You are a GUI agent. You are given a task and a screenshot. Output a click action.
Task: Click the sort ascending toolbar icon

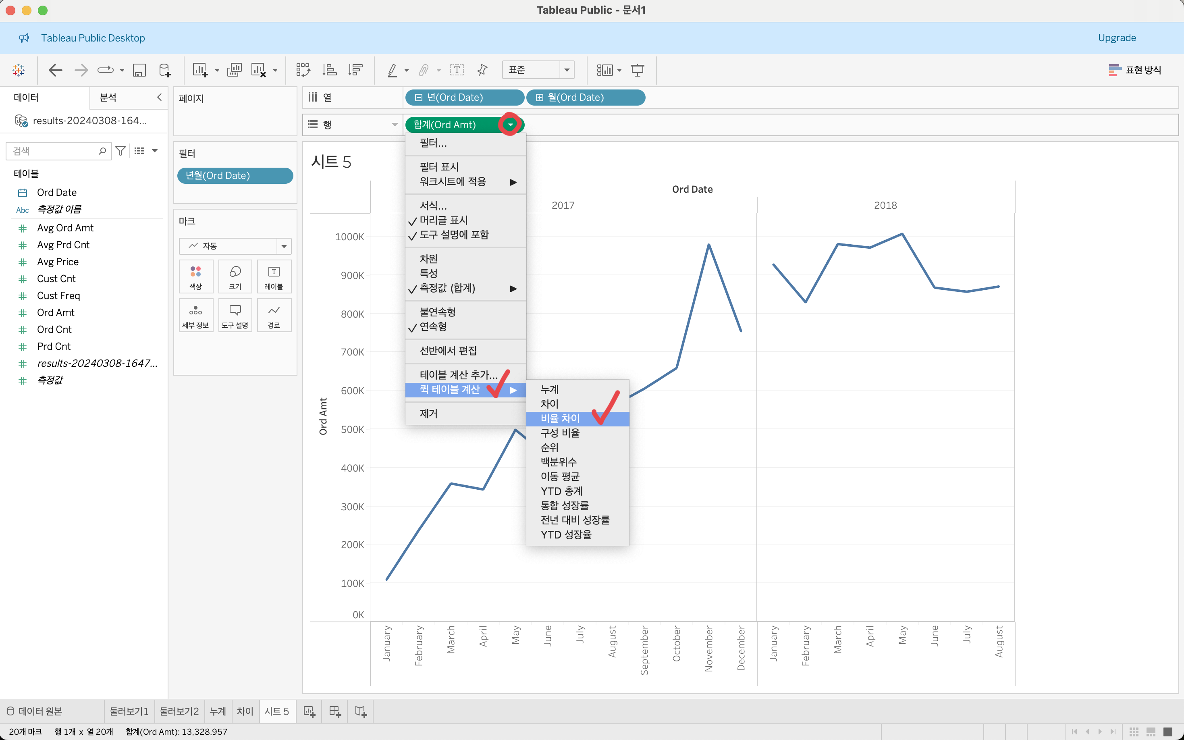(329, 70)
